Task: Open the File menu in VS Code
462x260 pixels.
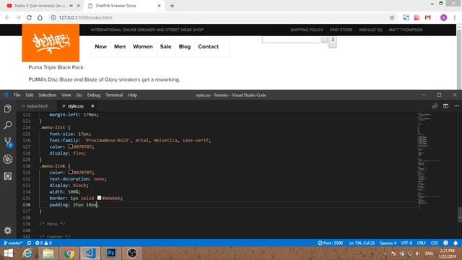Action: point(17,95)
